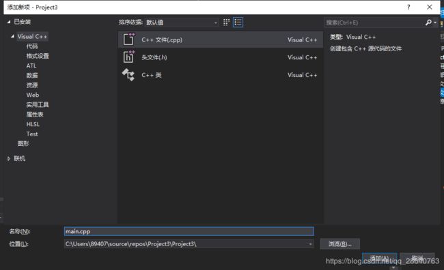
Task: Select the Visual C++ tree label
Action: (32, 36)
